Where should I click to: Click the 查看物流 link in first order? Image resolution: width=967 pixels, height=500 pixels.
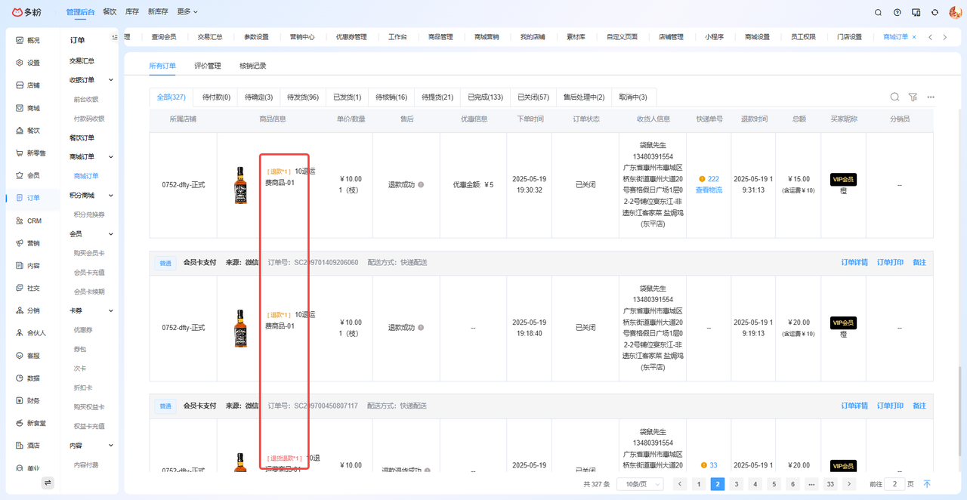pos(709,190)
